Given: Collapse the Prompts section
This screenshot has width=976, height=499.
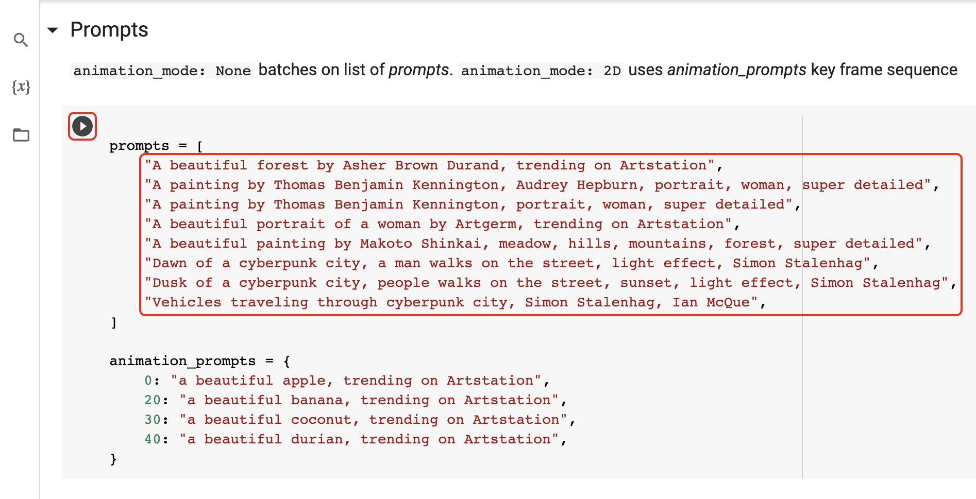Looking at the screenshot, I should point(53,30).
